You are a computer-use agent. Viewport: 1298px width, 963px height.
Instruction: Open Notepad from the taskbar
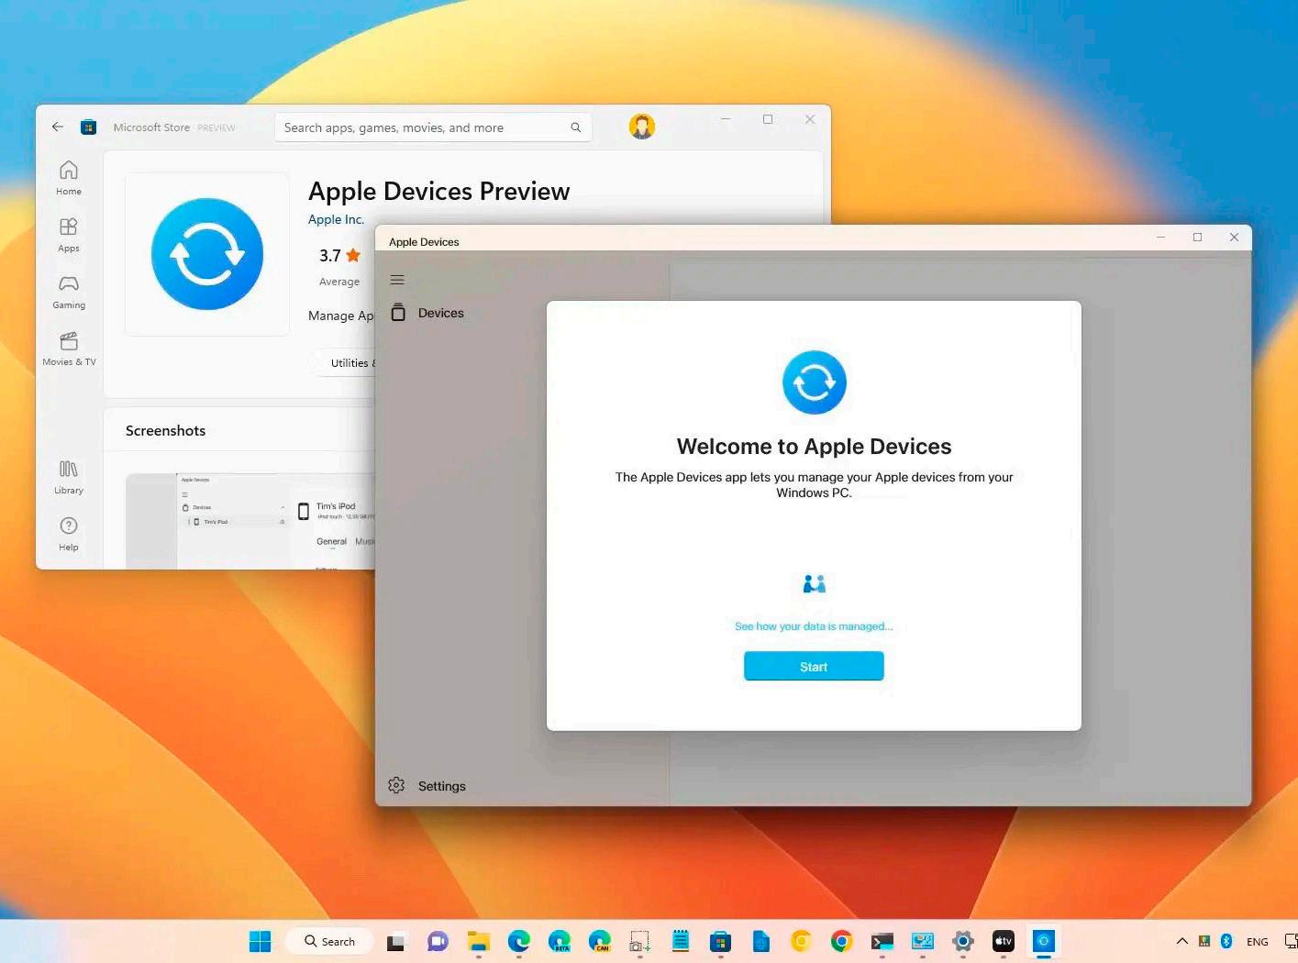point(680,941)
